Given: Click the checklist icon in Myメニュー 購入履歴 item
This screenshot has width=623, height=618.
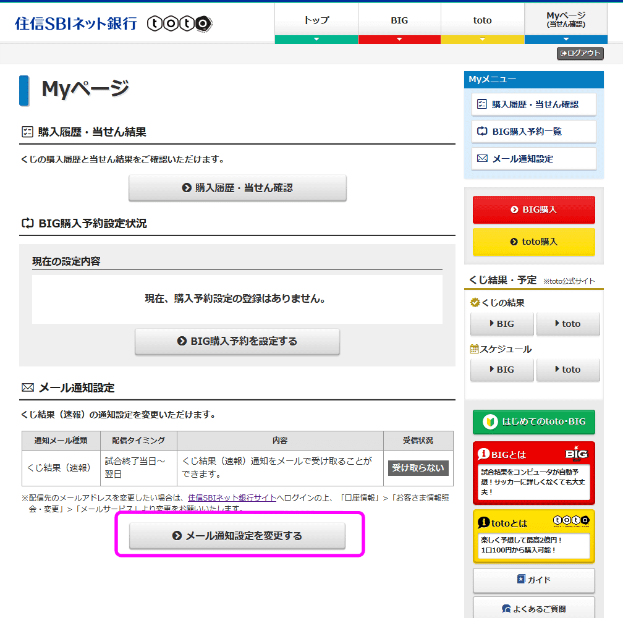Looking at the screenshot, I should click(x=482, y=104).
